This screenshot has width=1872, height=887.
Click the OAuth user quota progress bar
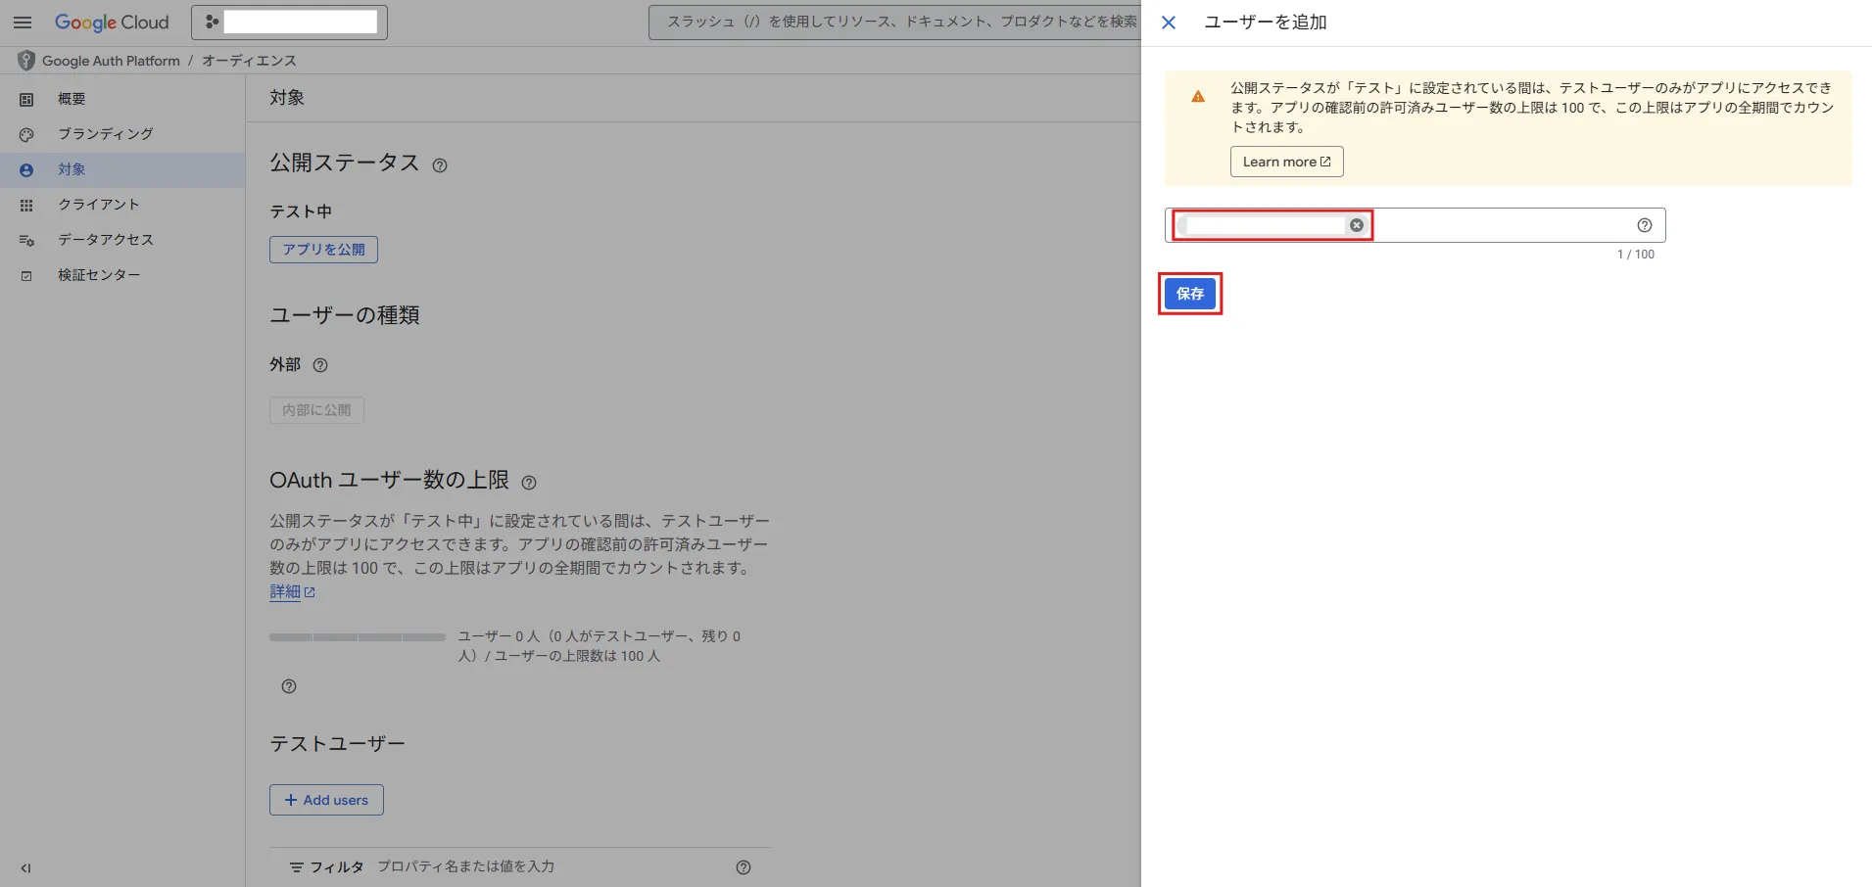tap(358, 637)
